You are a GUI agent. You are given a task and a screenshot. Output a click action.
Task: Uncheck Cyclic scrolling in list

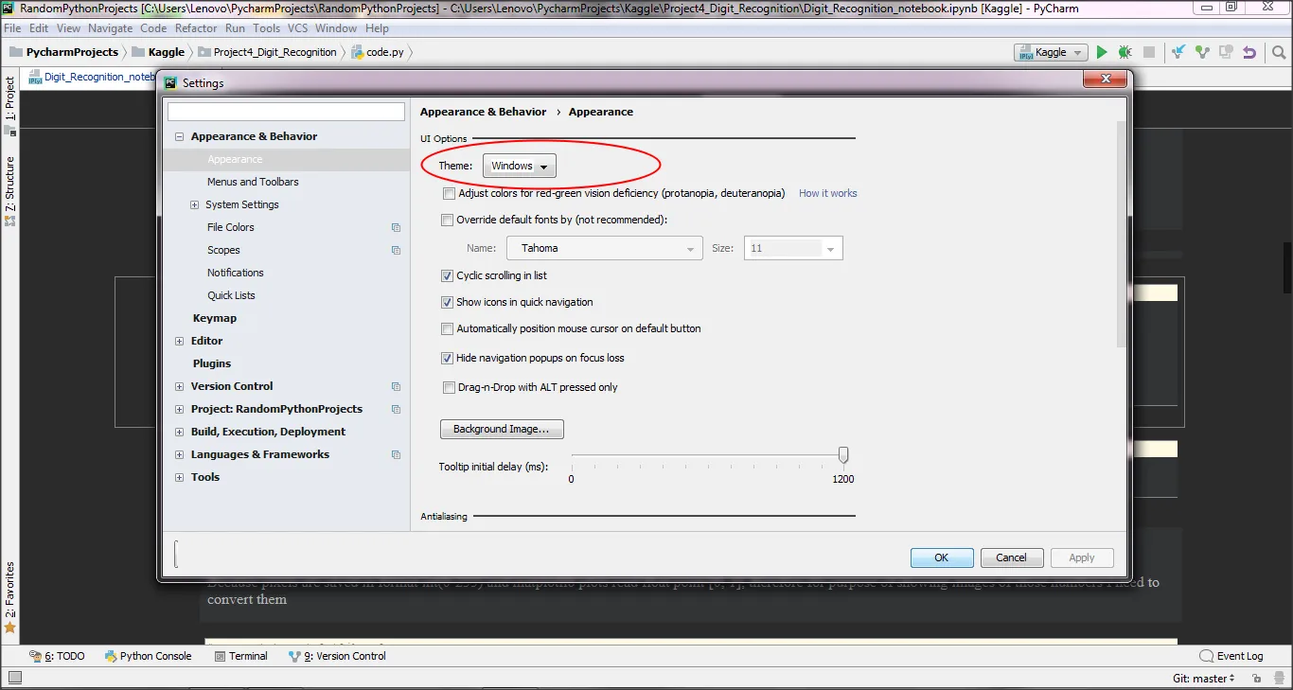point(448,275)
